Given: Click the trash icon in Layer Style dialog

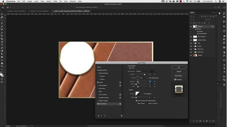Looking at the screenshot, I should (122, 116).
